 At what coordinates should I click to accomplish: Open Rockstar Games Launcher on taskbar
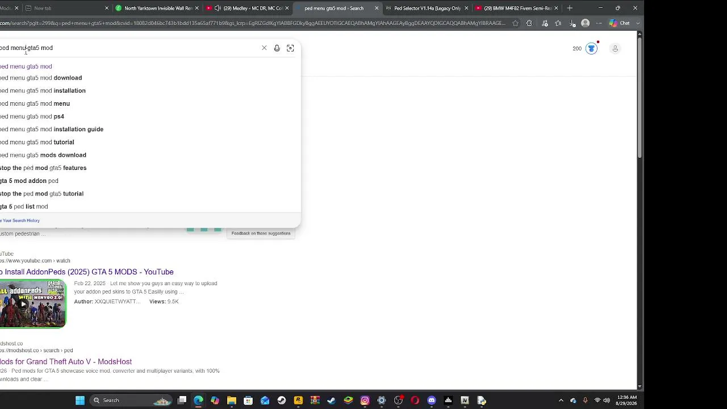pos(298,400)
